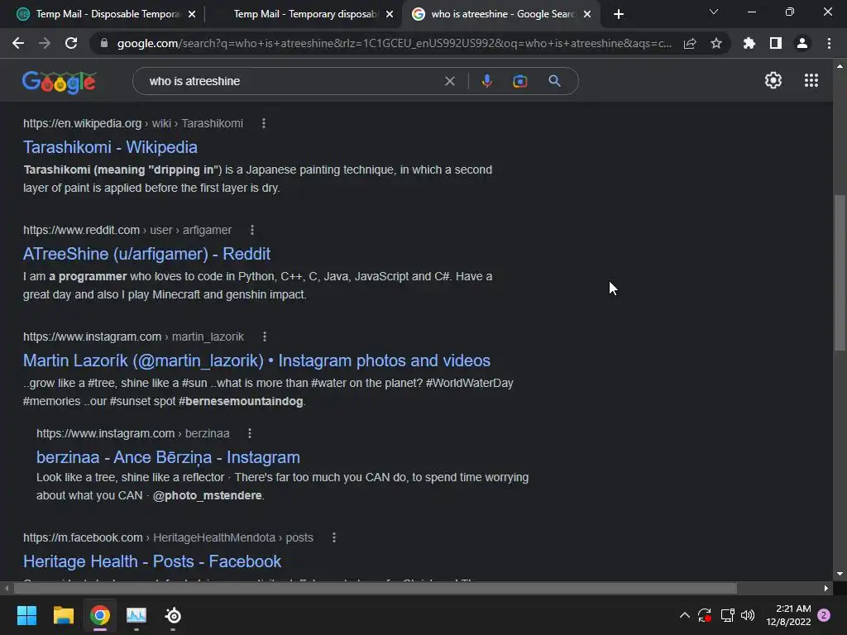The height and width of the screenshot is (635, 847).
Task: Close the first Temp Mail tab
Action: point(192,14)
